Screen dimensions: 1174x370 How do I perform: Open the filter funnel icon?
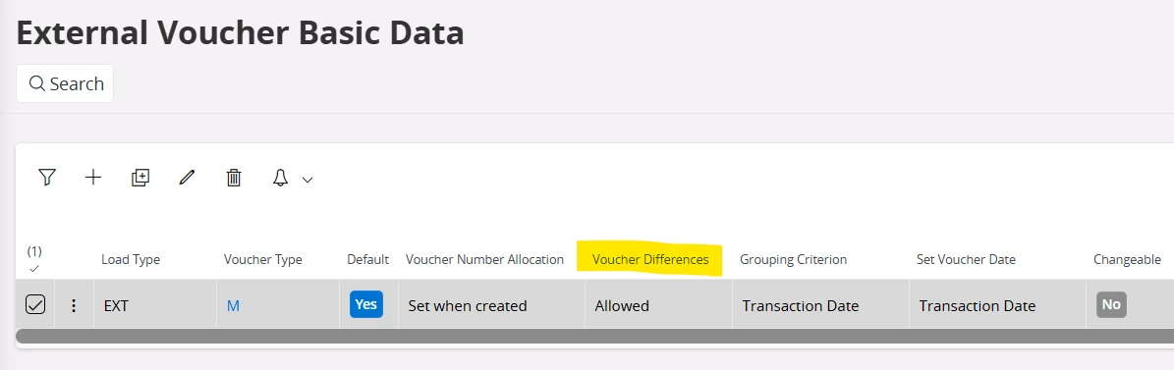47,178
